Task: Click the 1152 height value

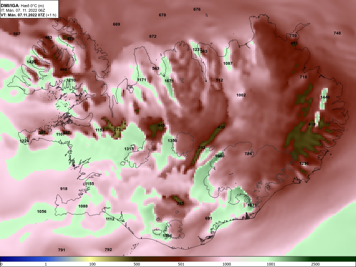Action: pos(100,130)
